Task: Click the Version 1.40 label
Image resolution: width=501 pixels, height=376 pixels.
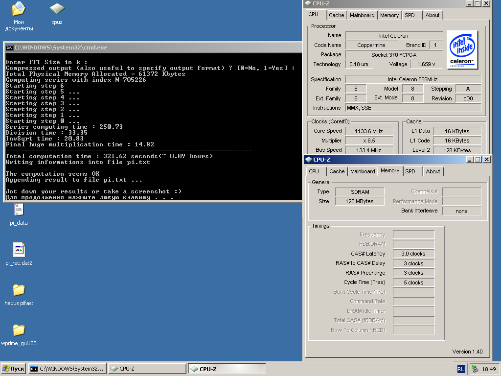Action: pos(467,352)
